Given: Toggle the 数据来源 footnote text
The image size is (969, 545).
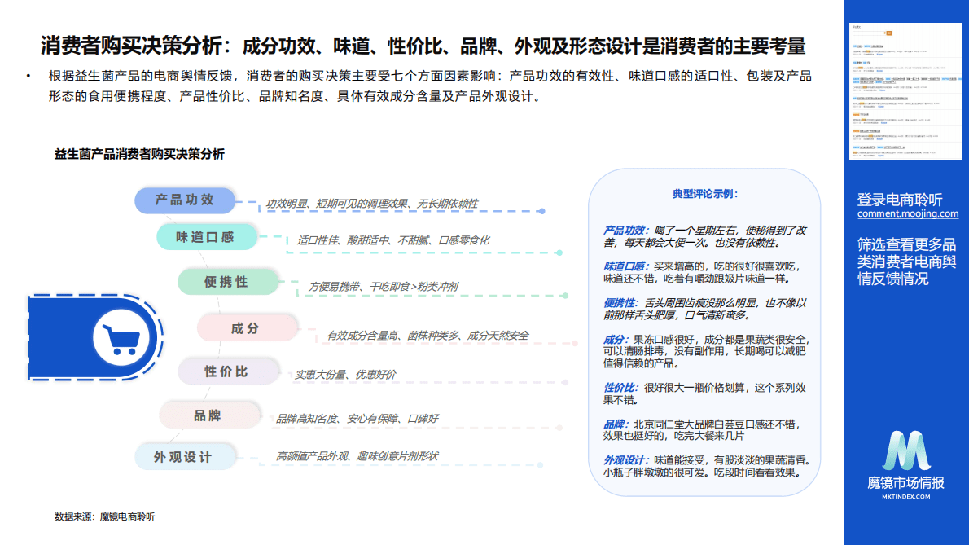Looking at the screenshot, I should coord(106,516).
